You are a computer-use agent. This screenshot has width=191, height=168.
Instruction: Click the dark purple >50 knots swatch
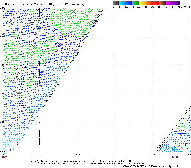click(x=179, y=3)
